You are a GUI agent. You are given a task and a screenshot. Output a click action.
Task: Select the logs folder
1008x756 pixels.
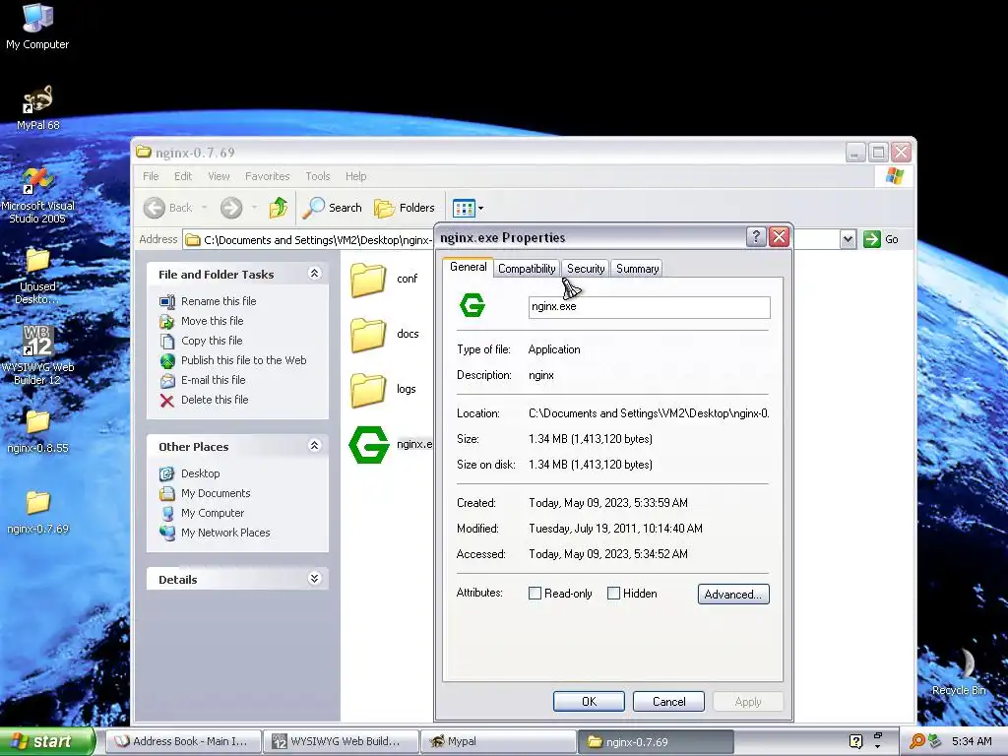pyautogui.click(x=385, y=390)
